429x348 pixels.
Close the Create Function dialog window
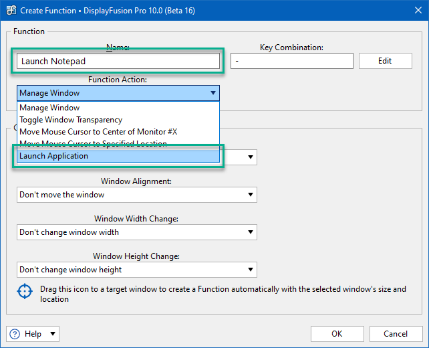point(413,10)
